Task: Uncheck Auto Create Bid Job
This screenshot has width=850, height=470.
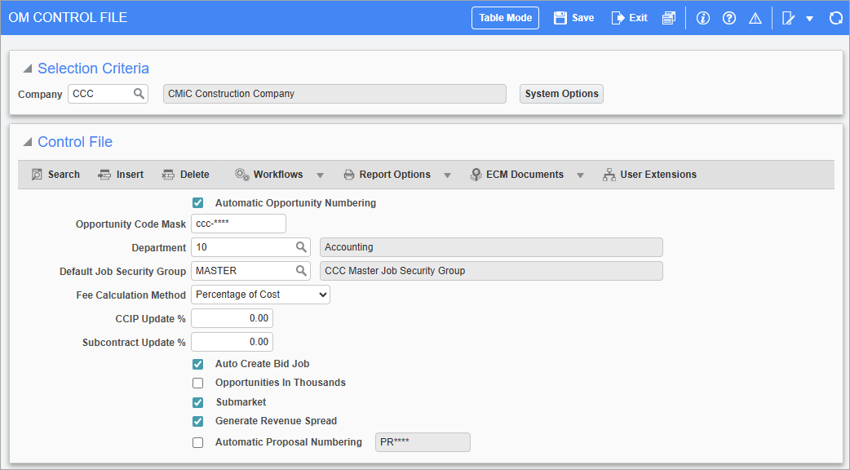Action: tap(197, 363)
